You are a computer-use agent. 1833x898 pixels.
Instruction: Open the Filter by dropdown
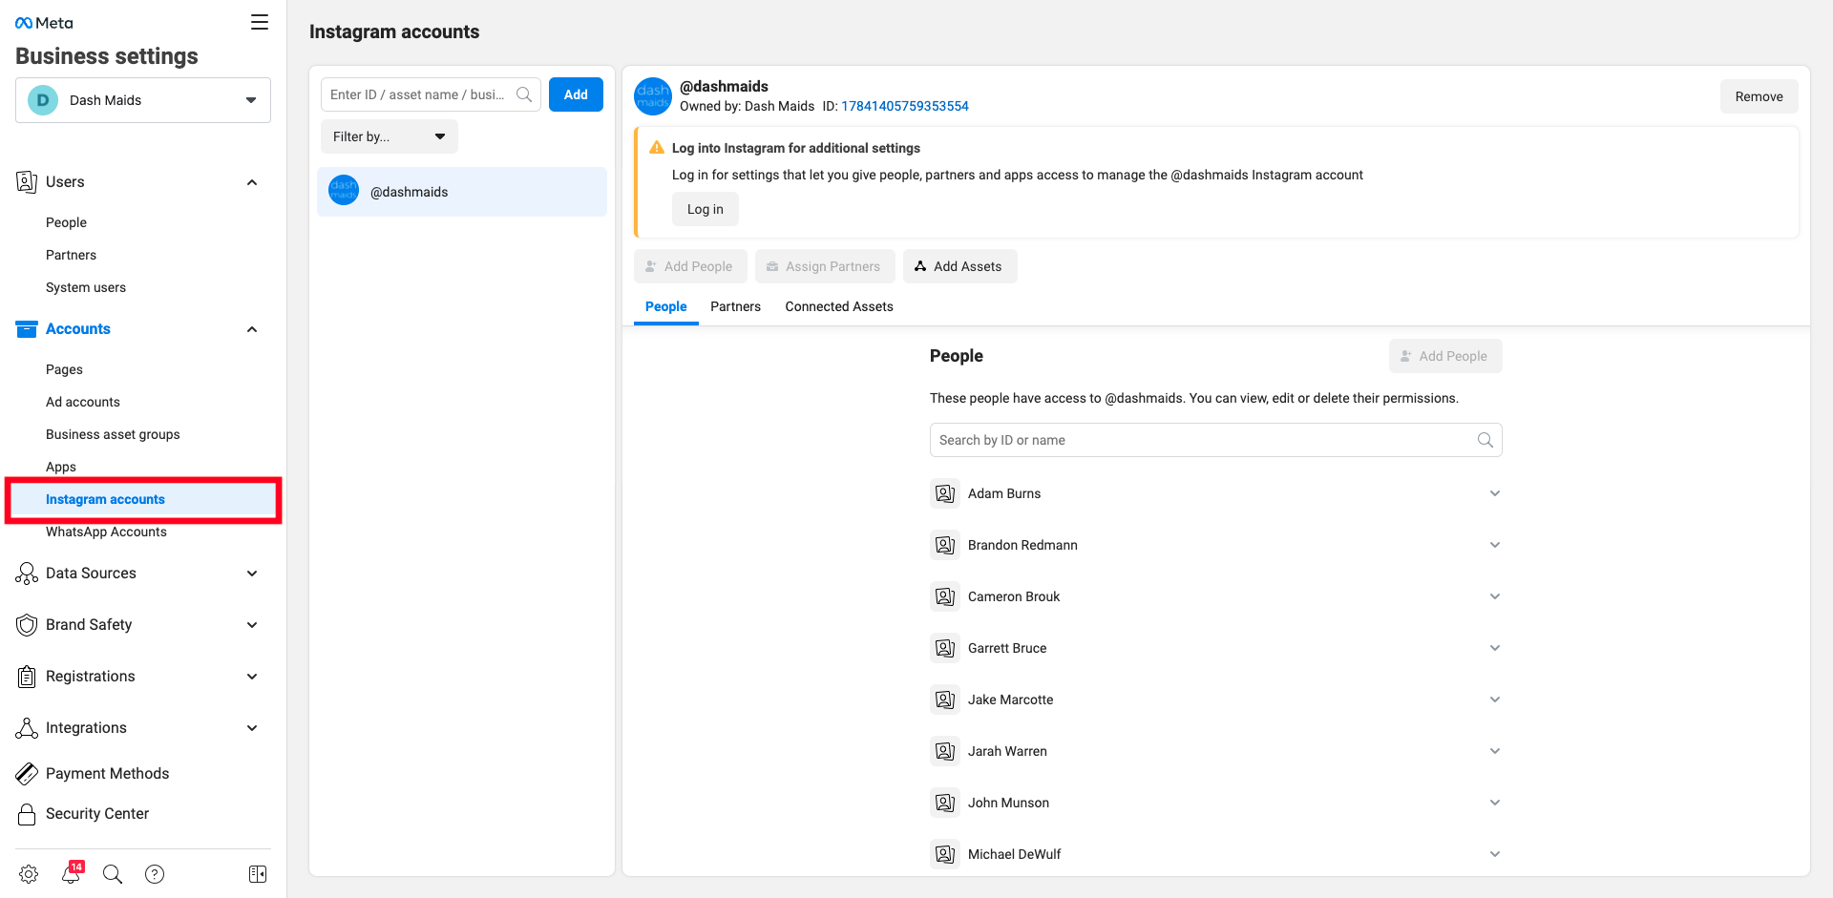coord(389,136)
